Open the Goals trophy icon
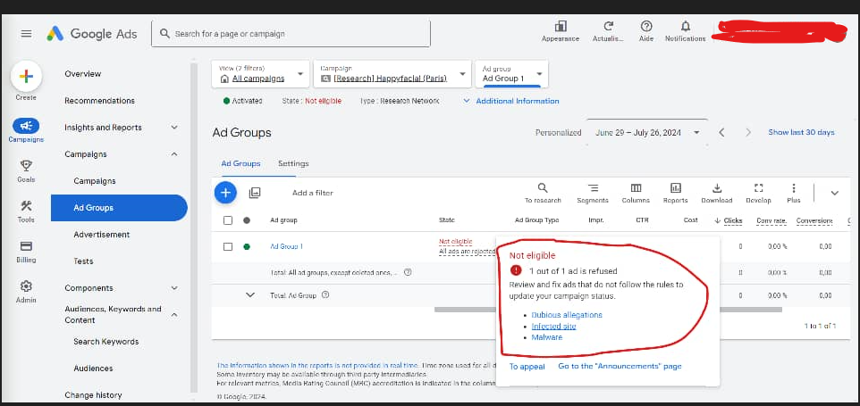The image size is (860, 406). click(26, 165)
